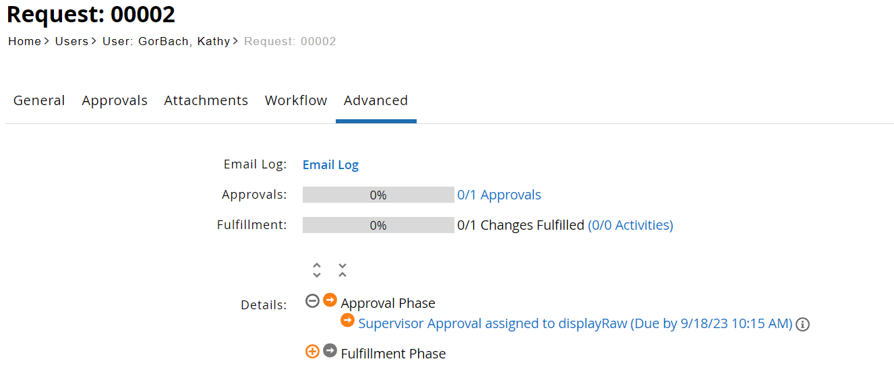Open the (0/0 Activities) link
This screenshot has width=894, height=382.
point(630,225)
